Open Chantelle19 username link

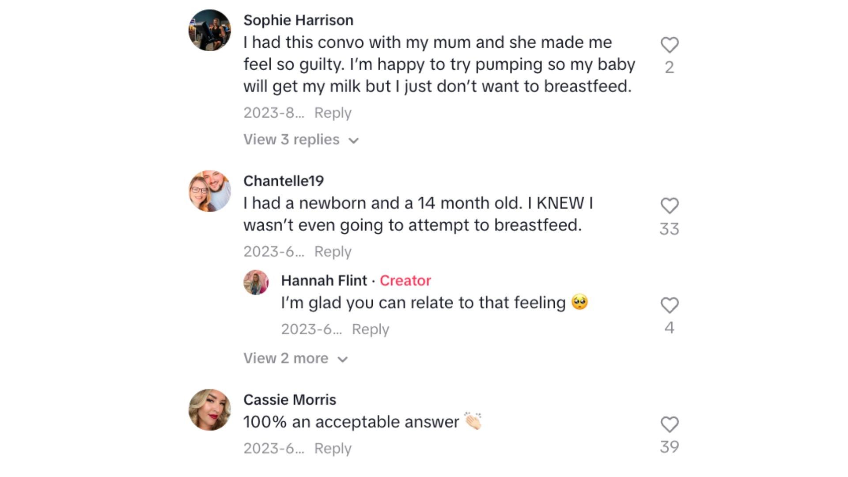pos(283,181)
